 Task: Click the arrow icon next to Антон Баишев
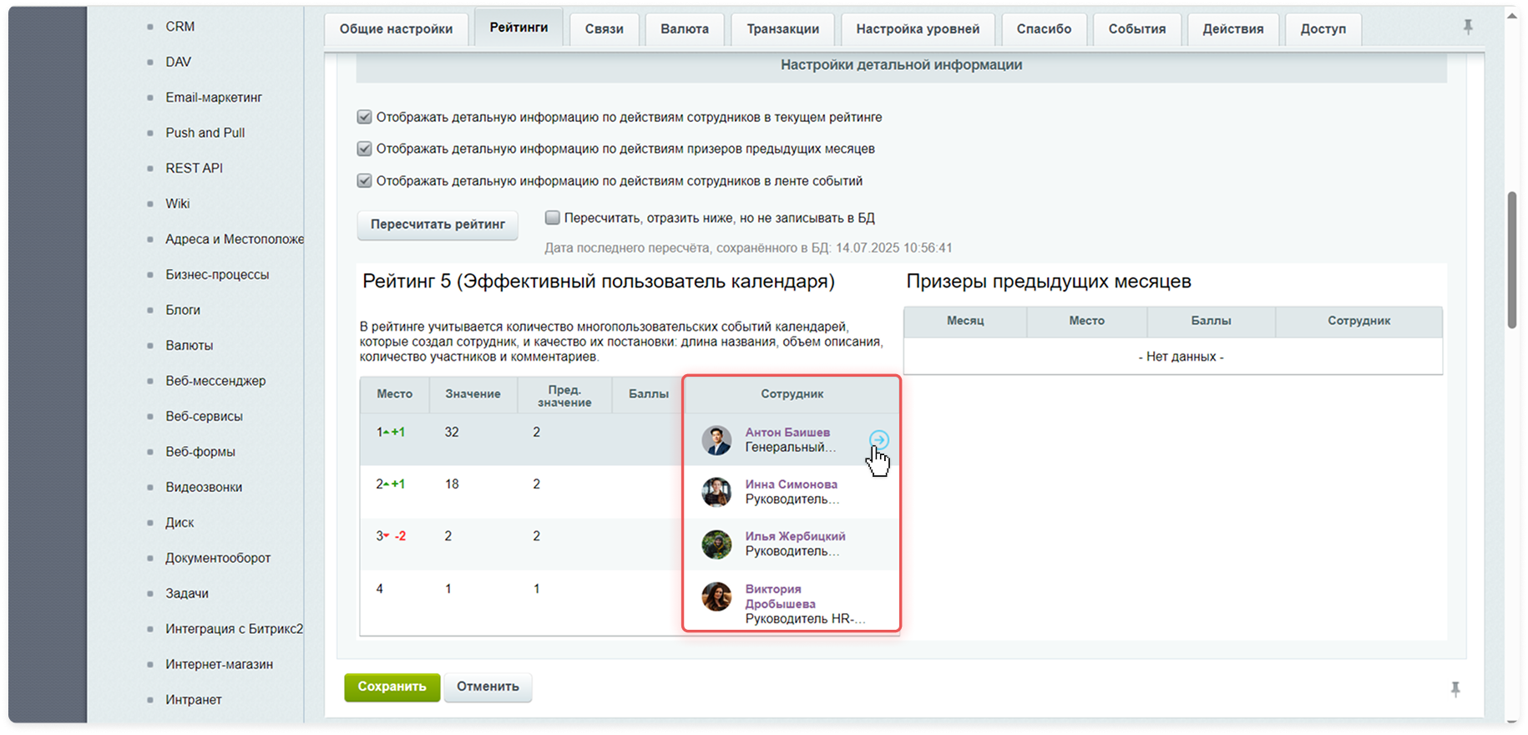[878, 439]
